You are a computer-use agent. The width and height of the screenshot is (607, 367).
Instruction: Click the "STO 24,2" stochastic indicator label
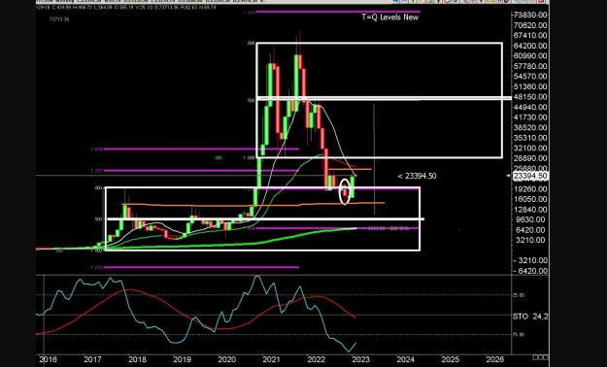pos(530,317)
